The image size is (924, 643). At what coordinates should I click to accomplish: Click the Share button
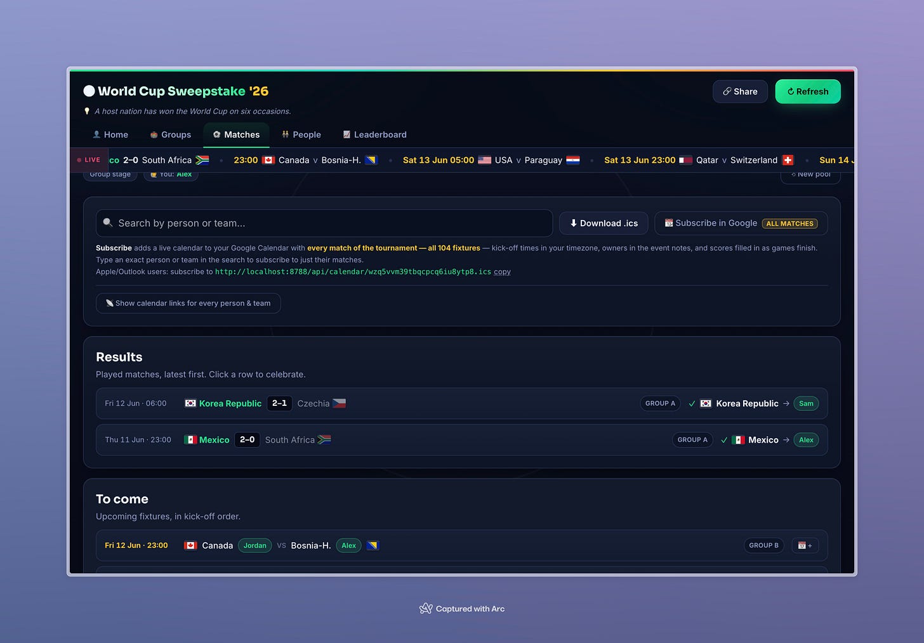(x=740, y=91)
